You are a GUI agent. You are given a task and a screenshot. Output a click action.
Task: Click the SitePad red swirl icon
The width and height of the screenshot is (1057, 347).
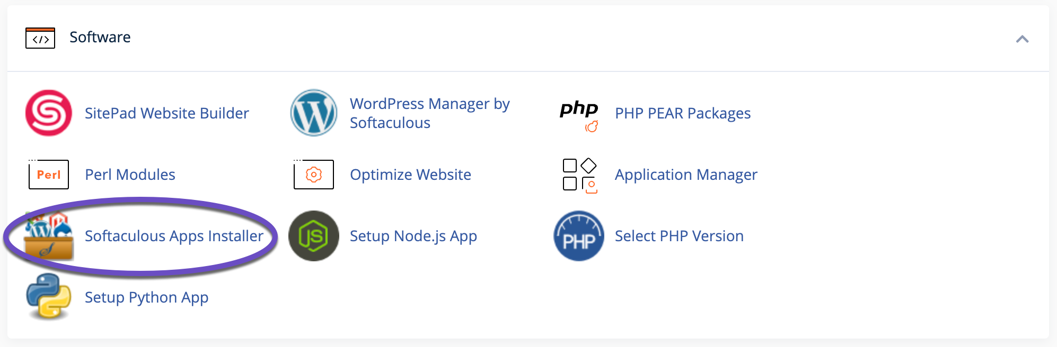click(x=49, y=113)
